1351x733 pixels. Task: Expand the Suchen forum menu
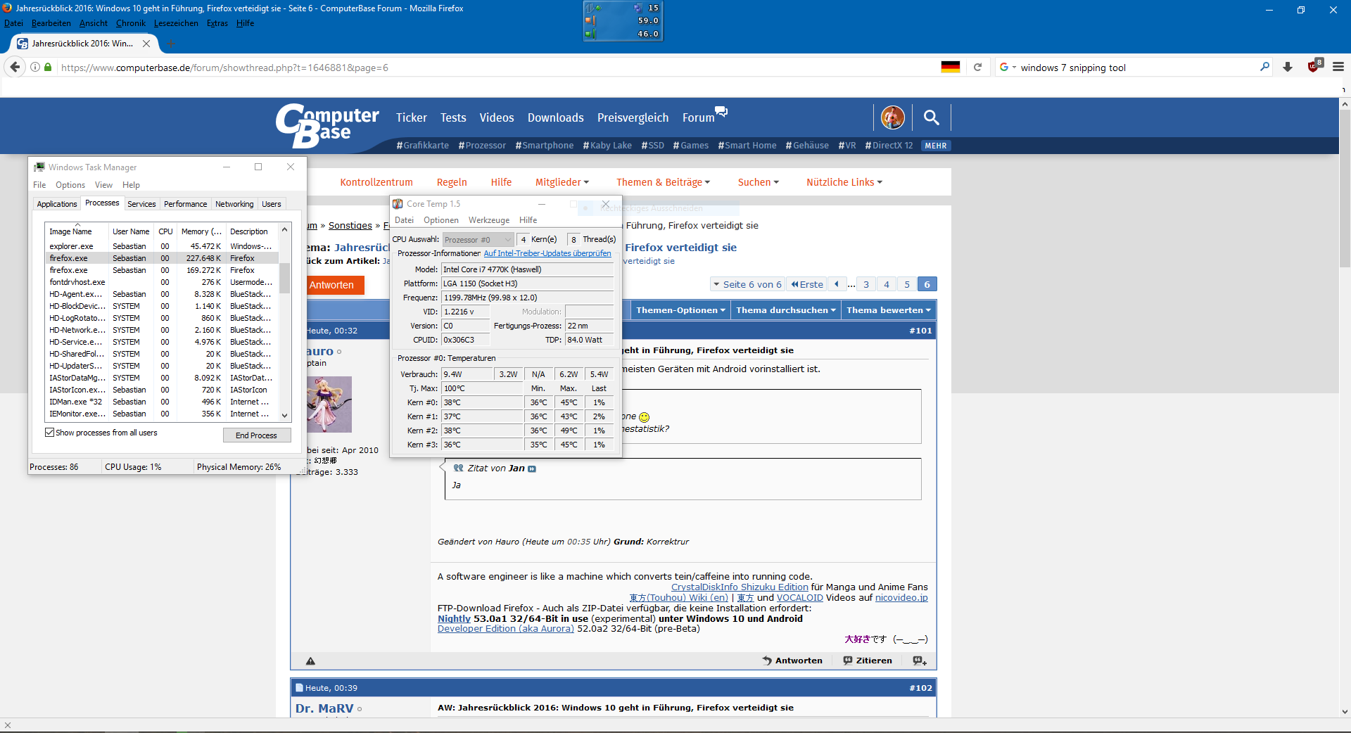[x=758, y=182]
